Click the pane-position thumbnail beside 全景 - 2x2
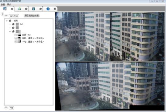This screenshot has height=112, width=166. 20,35
